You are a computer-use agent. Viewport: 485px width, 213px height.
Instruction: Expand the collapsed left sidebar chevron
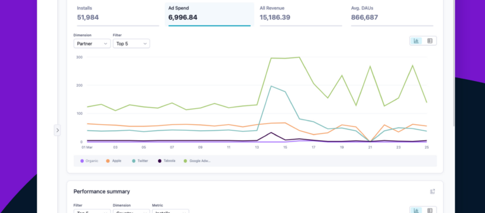(57, 130)
